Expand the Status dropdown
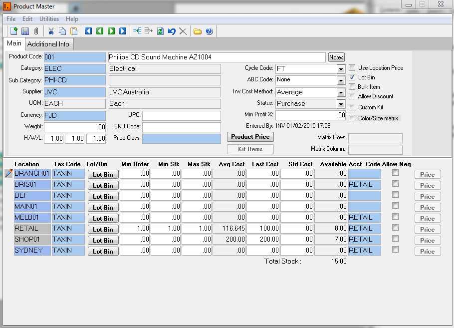 click(x=341, y=104)
